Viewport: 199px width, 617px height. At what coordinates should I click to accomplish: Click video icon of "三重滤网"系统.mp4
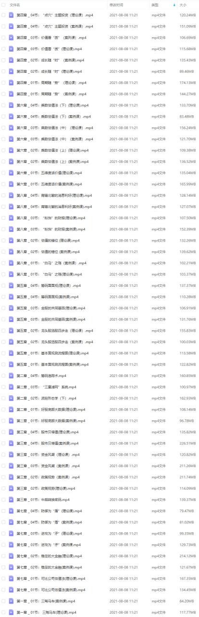[11, 387]
